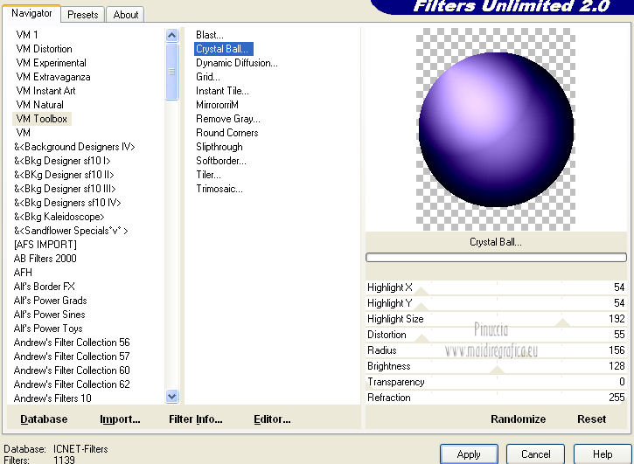Apply the Crystal Ball filter

coord(469,454)
